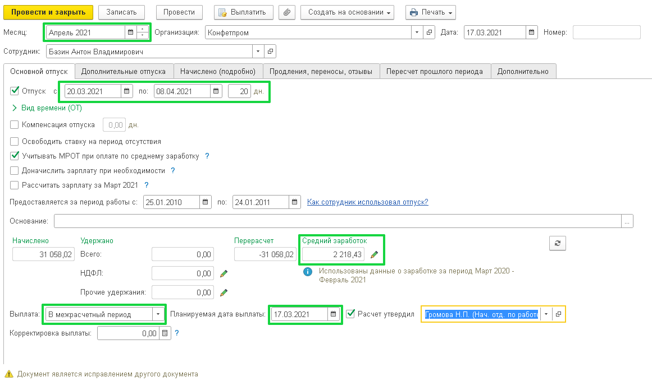Open the Выплата dropdown list
The width and height of the screenshot is (652, 386).
[x=158, y=314]
